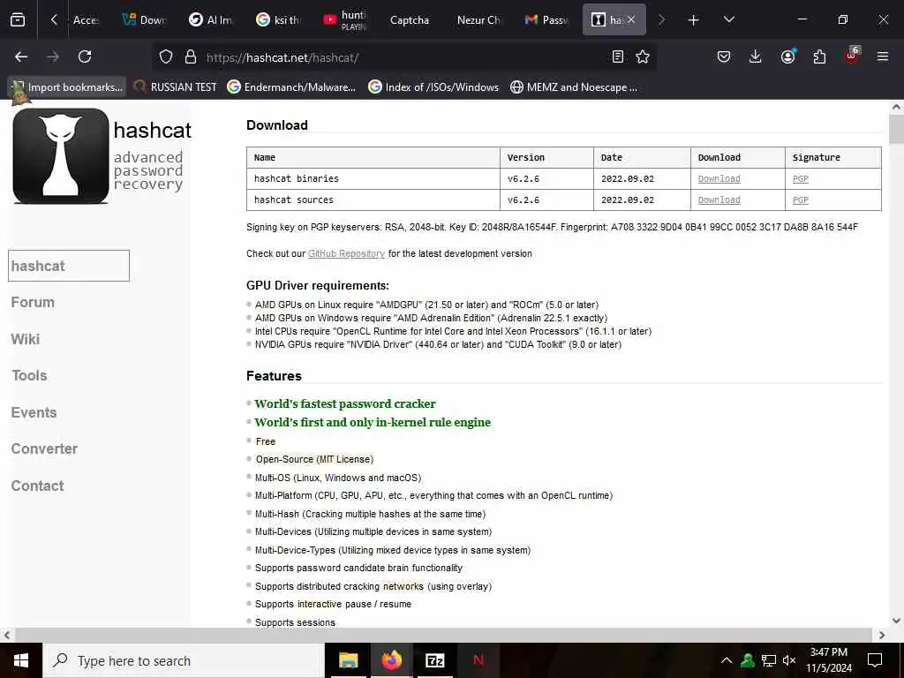The width and height of the screenshot is (904, 678).
Task: Open Tools in the sidebar
Action: tap(29, 375)
